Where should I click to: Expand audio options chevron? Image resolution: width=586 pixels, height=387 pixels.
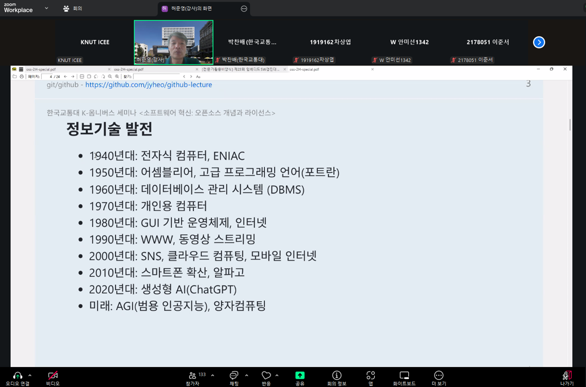pos(30,375)
